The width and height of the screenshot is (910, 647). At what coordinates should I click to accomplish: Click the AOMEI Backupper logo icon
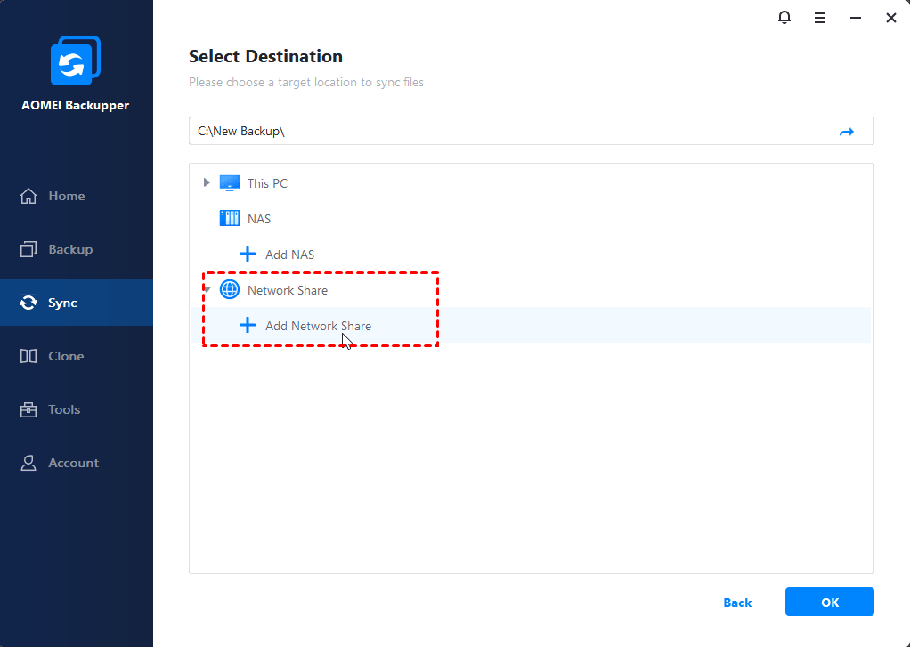click(x=76, y=64)
